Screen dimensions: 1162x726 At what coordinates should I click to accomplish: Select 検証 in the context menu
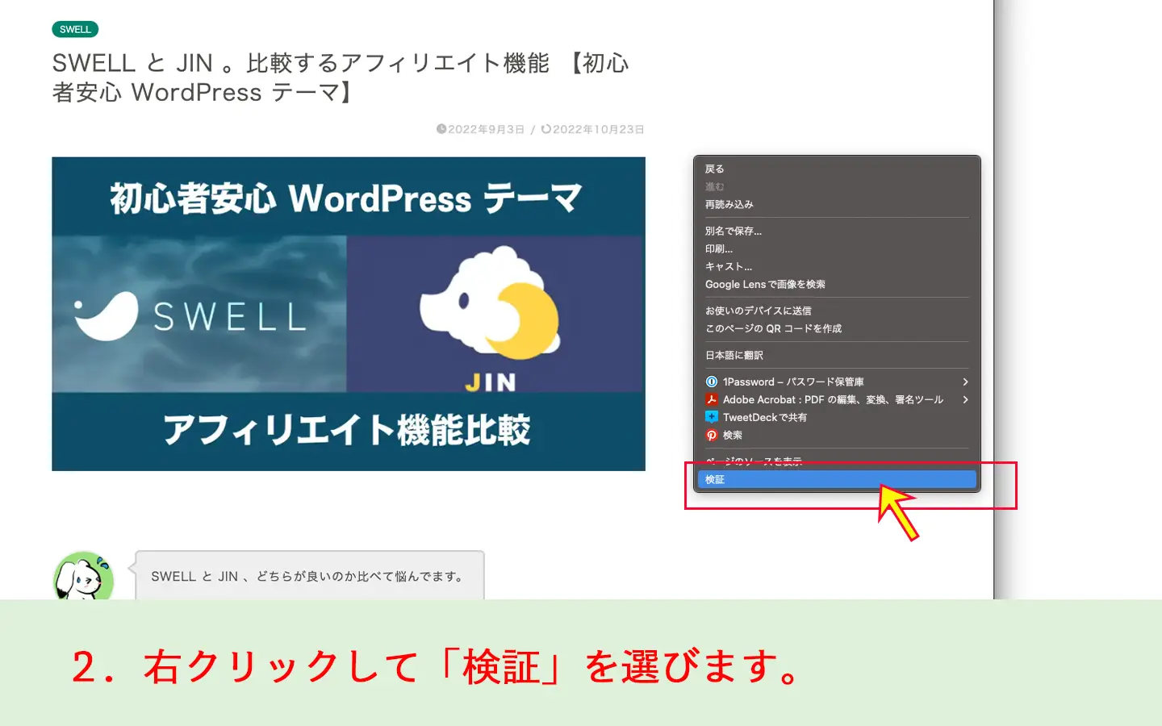click(x=837, y=480)
